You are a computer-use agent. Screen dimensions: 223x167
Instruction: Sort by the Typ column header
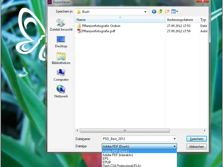[x=203, y=19]
